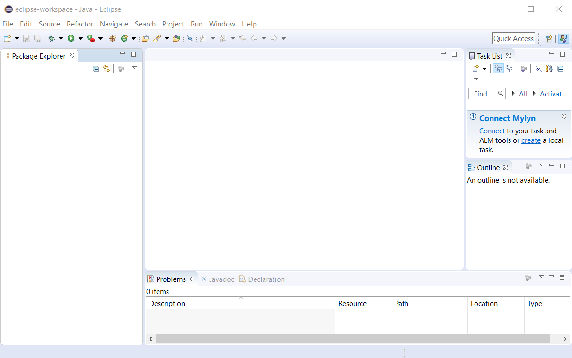Click the Save toolbar icon
The height and width of the screenshot is (358, 572).
[x=26, y=38]
